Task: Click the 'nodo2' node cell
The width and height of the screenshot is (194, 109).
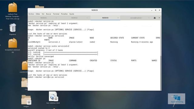Action: point(92,42)
